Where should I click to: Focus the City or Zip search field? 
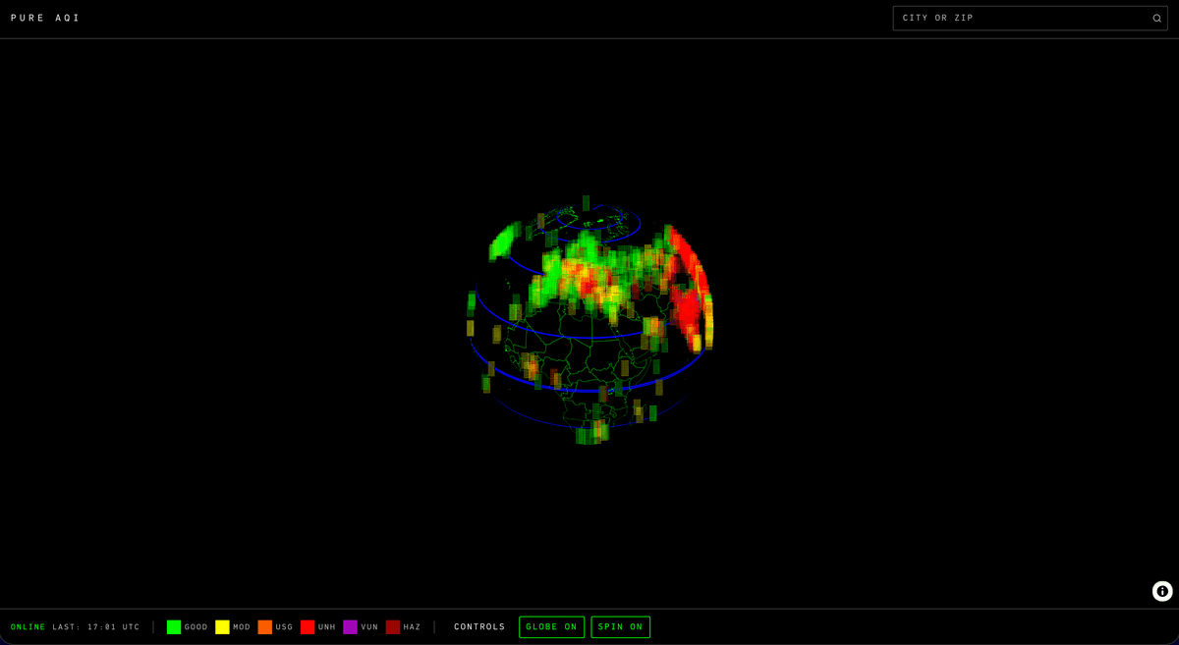1022,19
